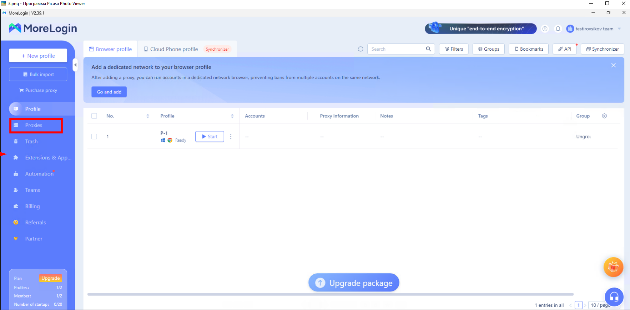The image size is (630, 310).
Task: Open the headset support chat icon
Action: [614, 296]
